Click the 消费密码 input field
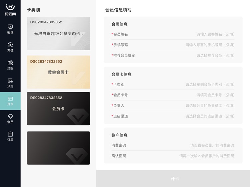 tap(173, 145)
